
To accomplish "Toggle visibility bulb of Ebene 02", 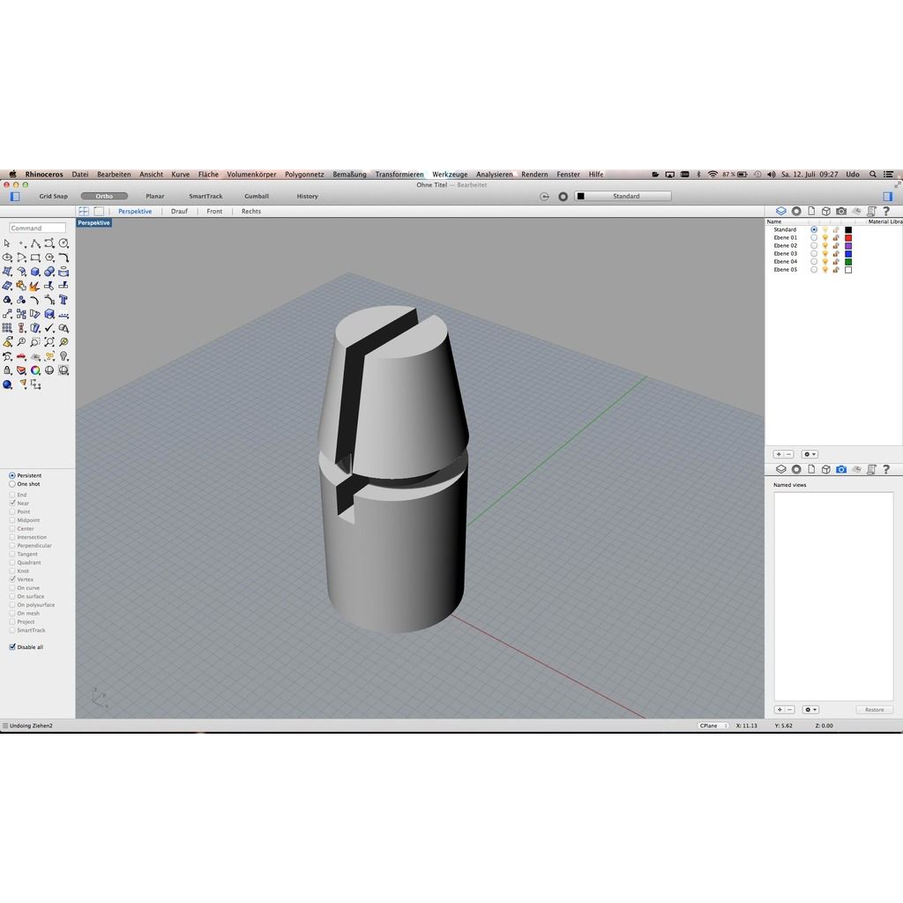I will tap(825, 246).
